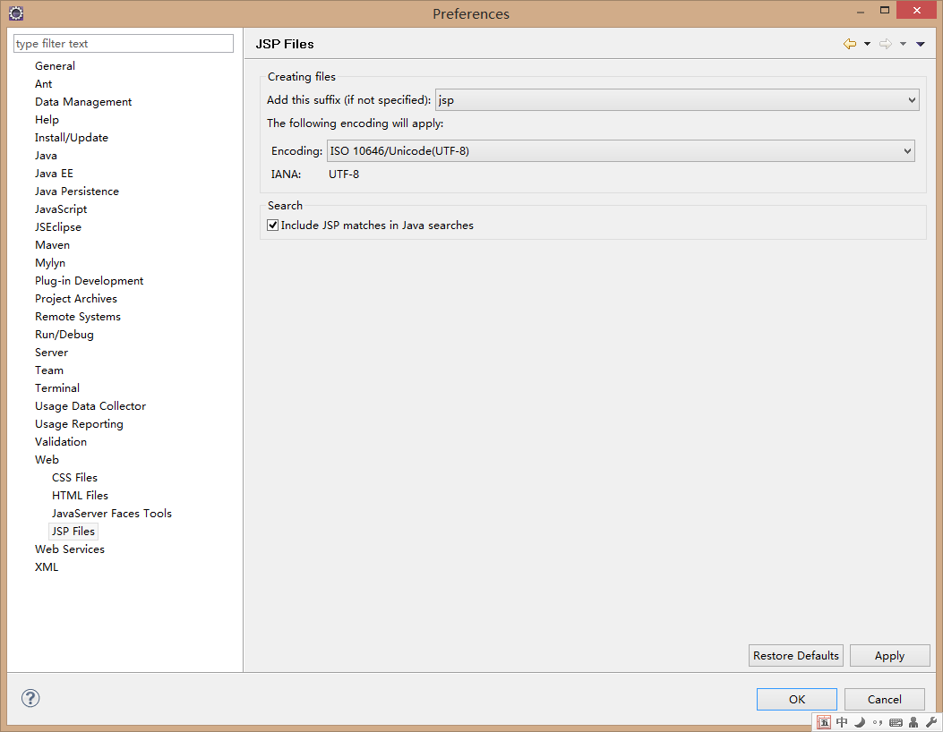Select HTML Files in the preferences tree
The width and height of the screenshot is (943, 732).
point(80,495)
